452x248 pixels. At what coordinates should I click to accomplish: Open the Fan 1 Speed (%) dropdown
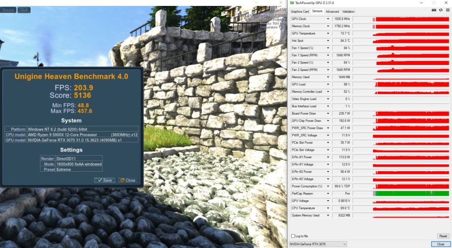coord(328,48)
